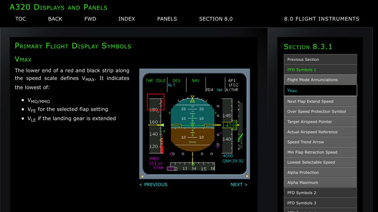Click the NEXT > link below the display

[239, 184]
